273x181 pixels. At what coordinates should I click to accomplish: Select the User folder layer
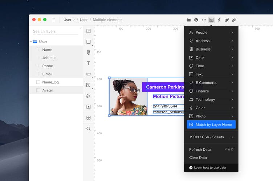(56, 42)
